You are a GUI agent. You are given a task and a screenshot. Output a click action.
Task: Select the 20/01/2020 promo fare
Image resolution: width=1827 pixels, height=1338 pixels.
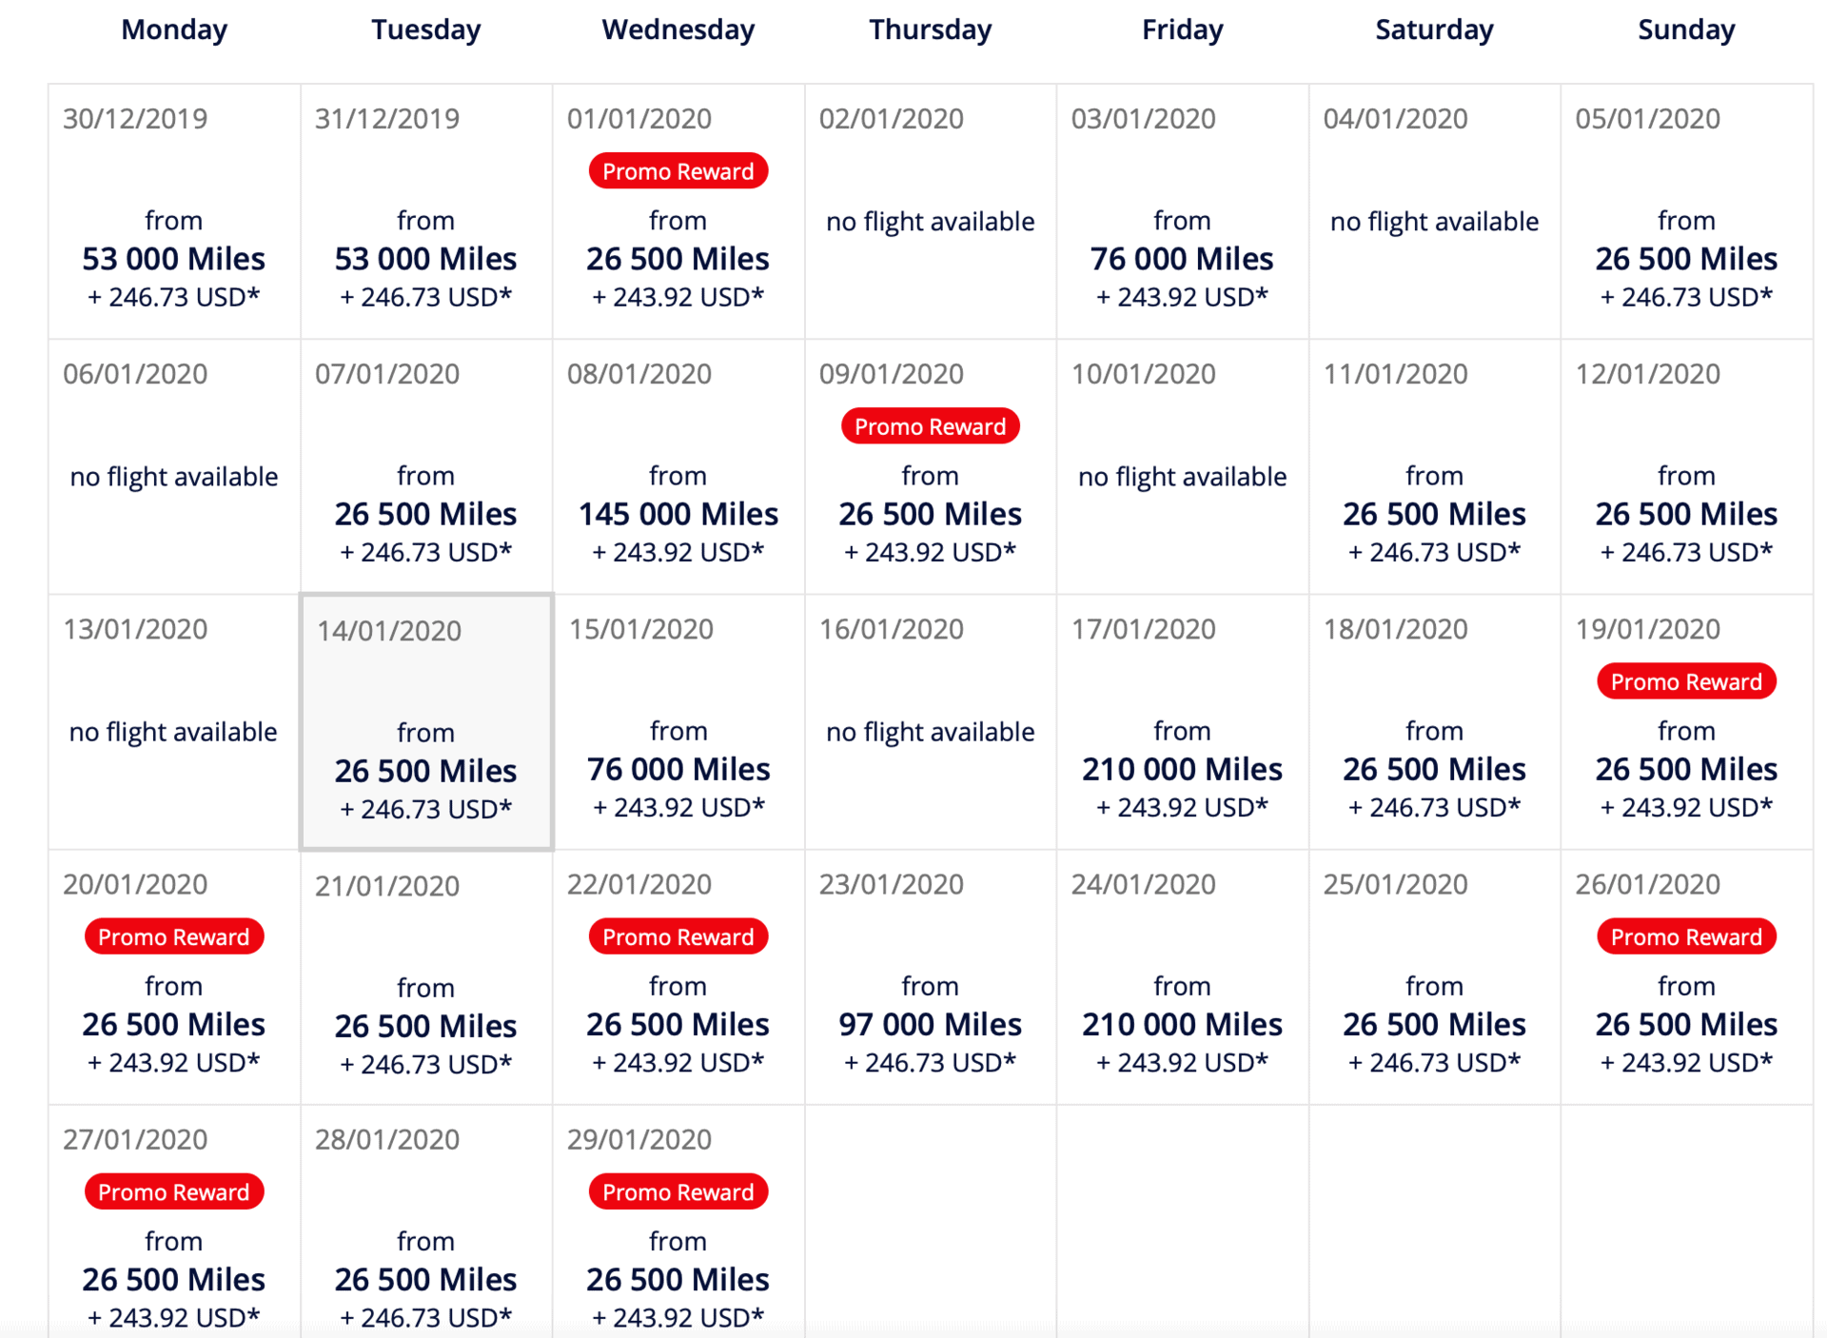pos(174,977)
